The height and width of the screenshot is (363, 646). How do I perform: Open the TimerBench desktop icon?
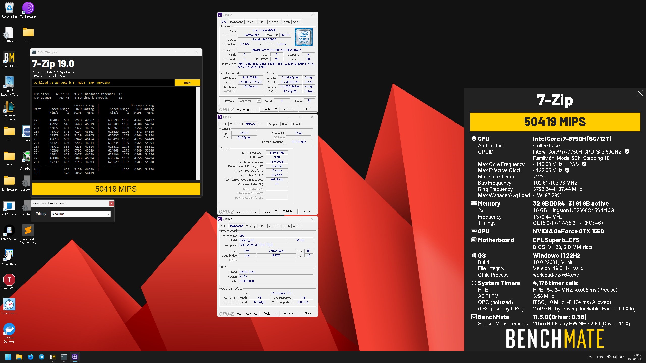(9, 307)
